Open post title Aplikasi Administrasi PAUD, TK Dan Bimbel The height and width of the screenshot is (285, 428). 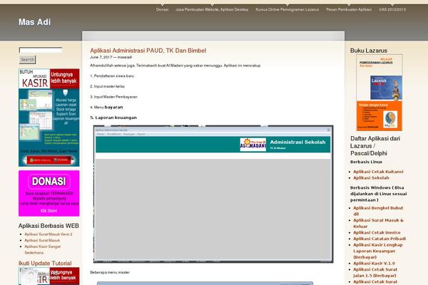(148, 51)
